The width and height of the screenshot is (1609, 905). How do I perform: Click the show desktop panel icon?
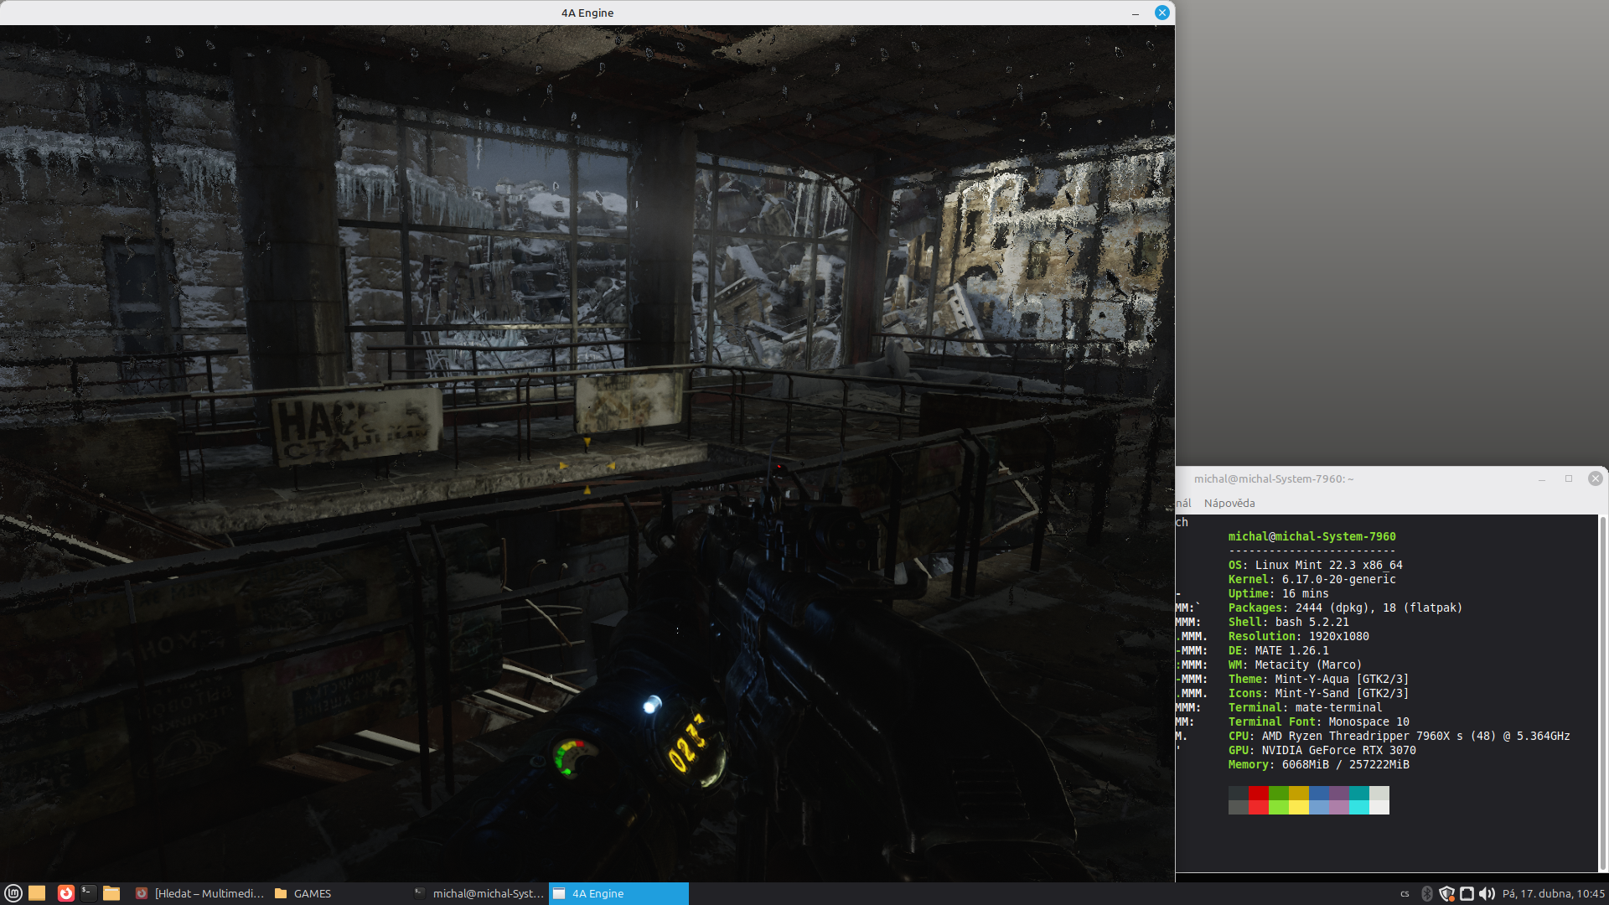37,893
